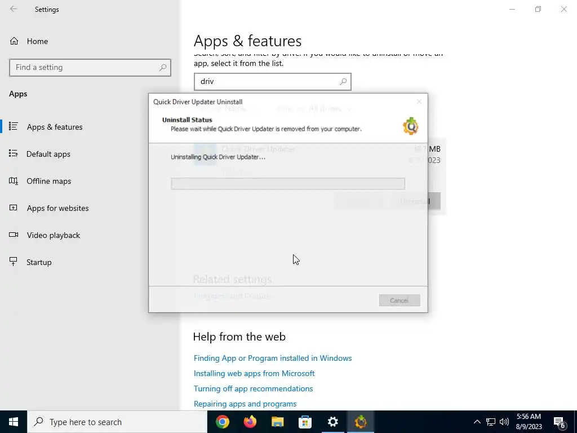Click the Startup monitor icon
Viewport: 577px width, 433px height.
(14, 262)
